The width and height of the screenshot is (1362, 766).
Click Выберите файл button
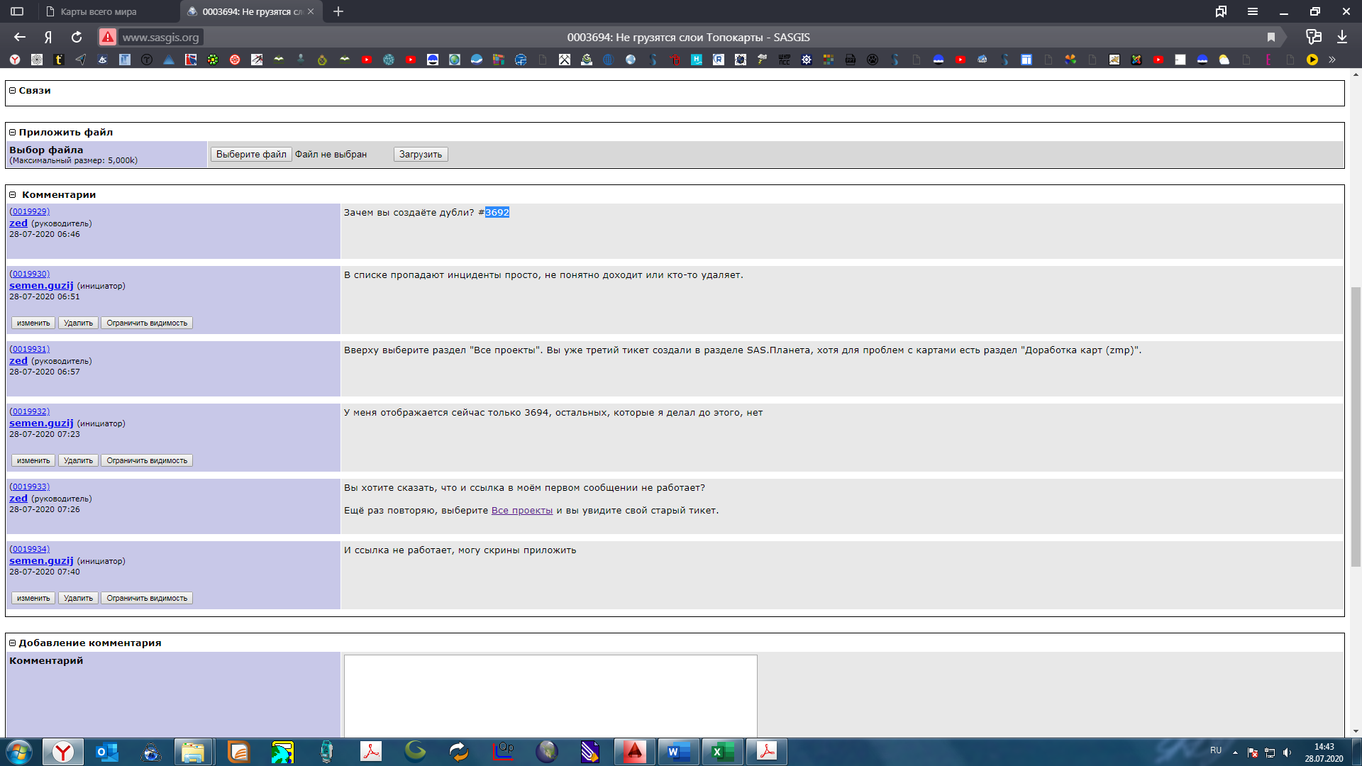coord(251,154)
